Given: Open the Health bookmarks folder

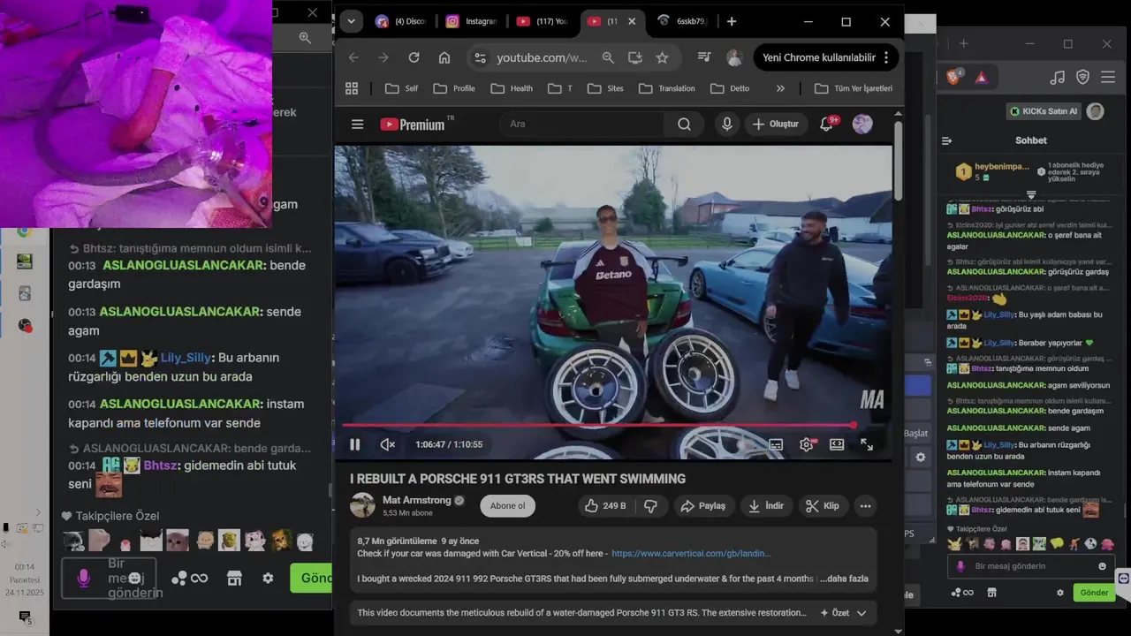Looking at the screenshot, I should [x=512, y=88].
